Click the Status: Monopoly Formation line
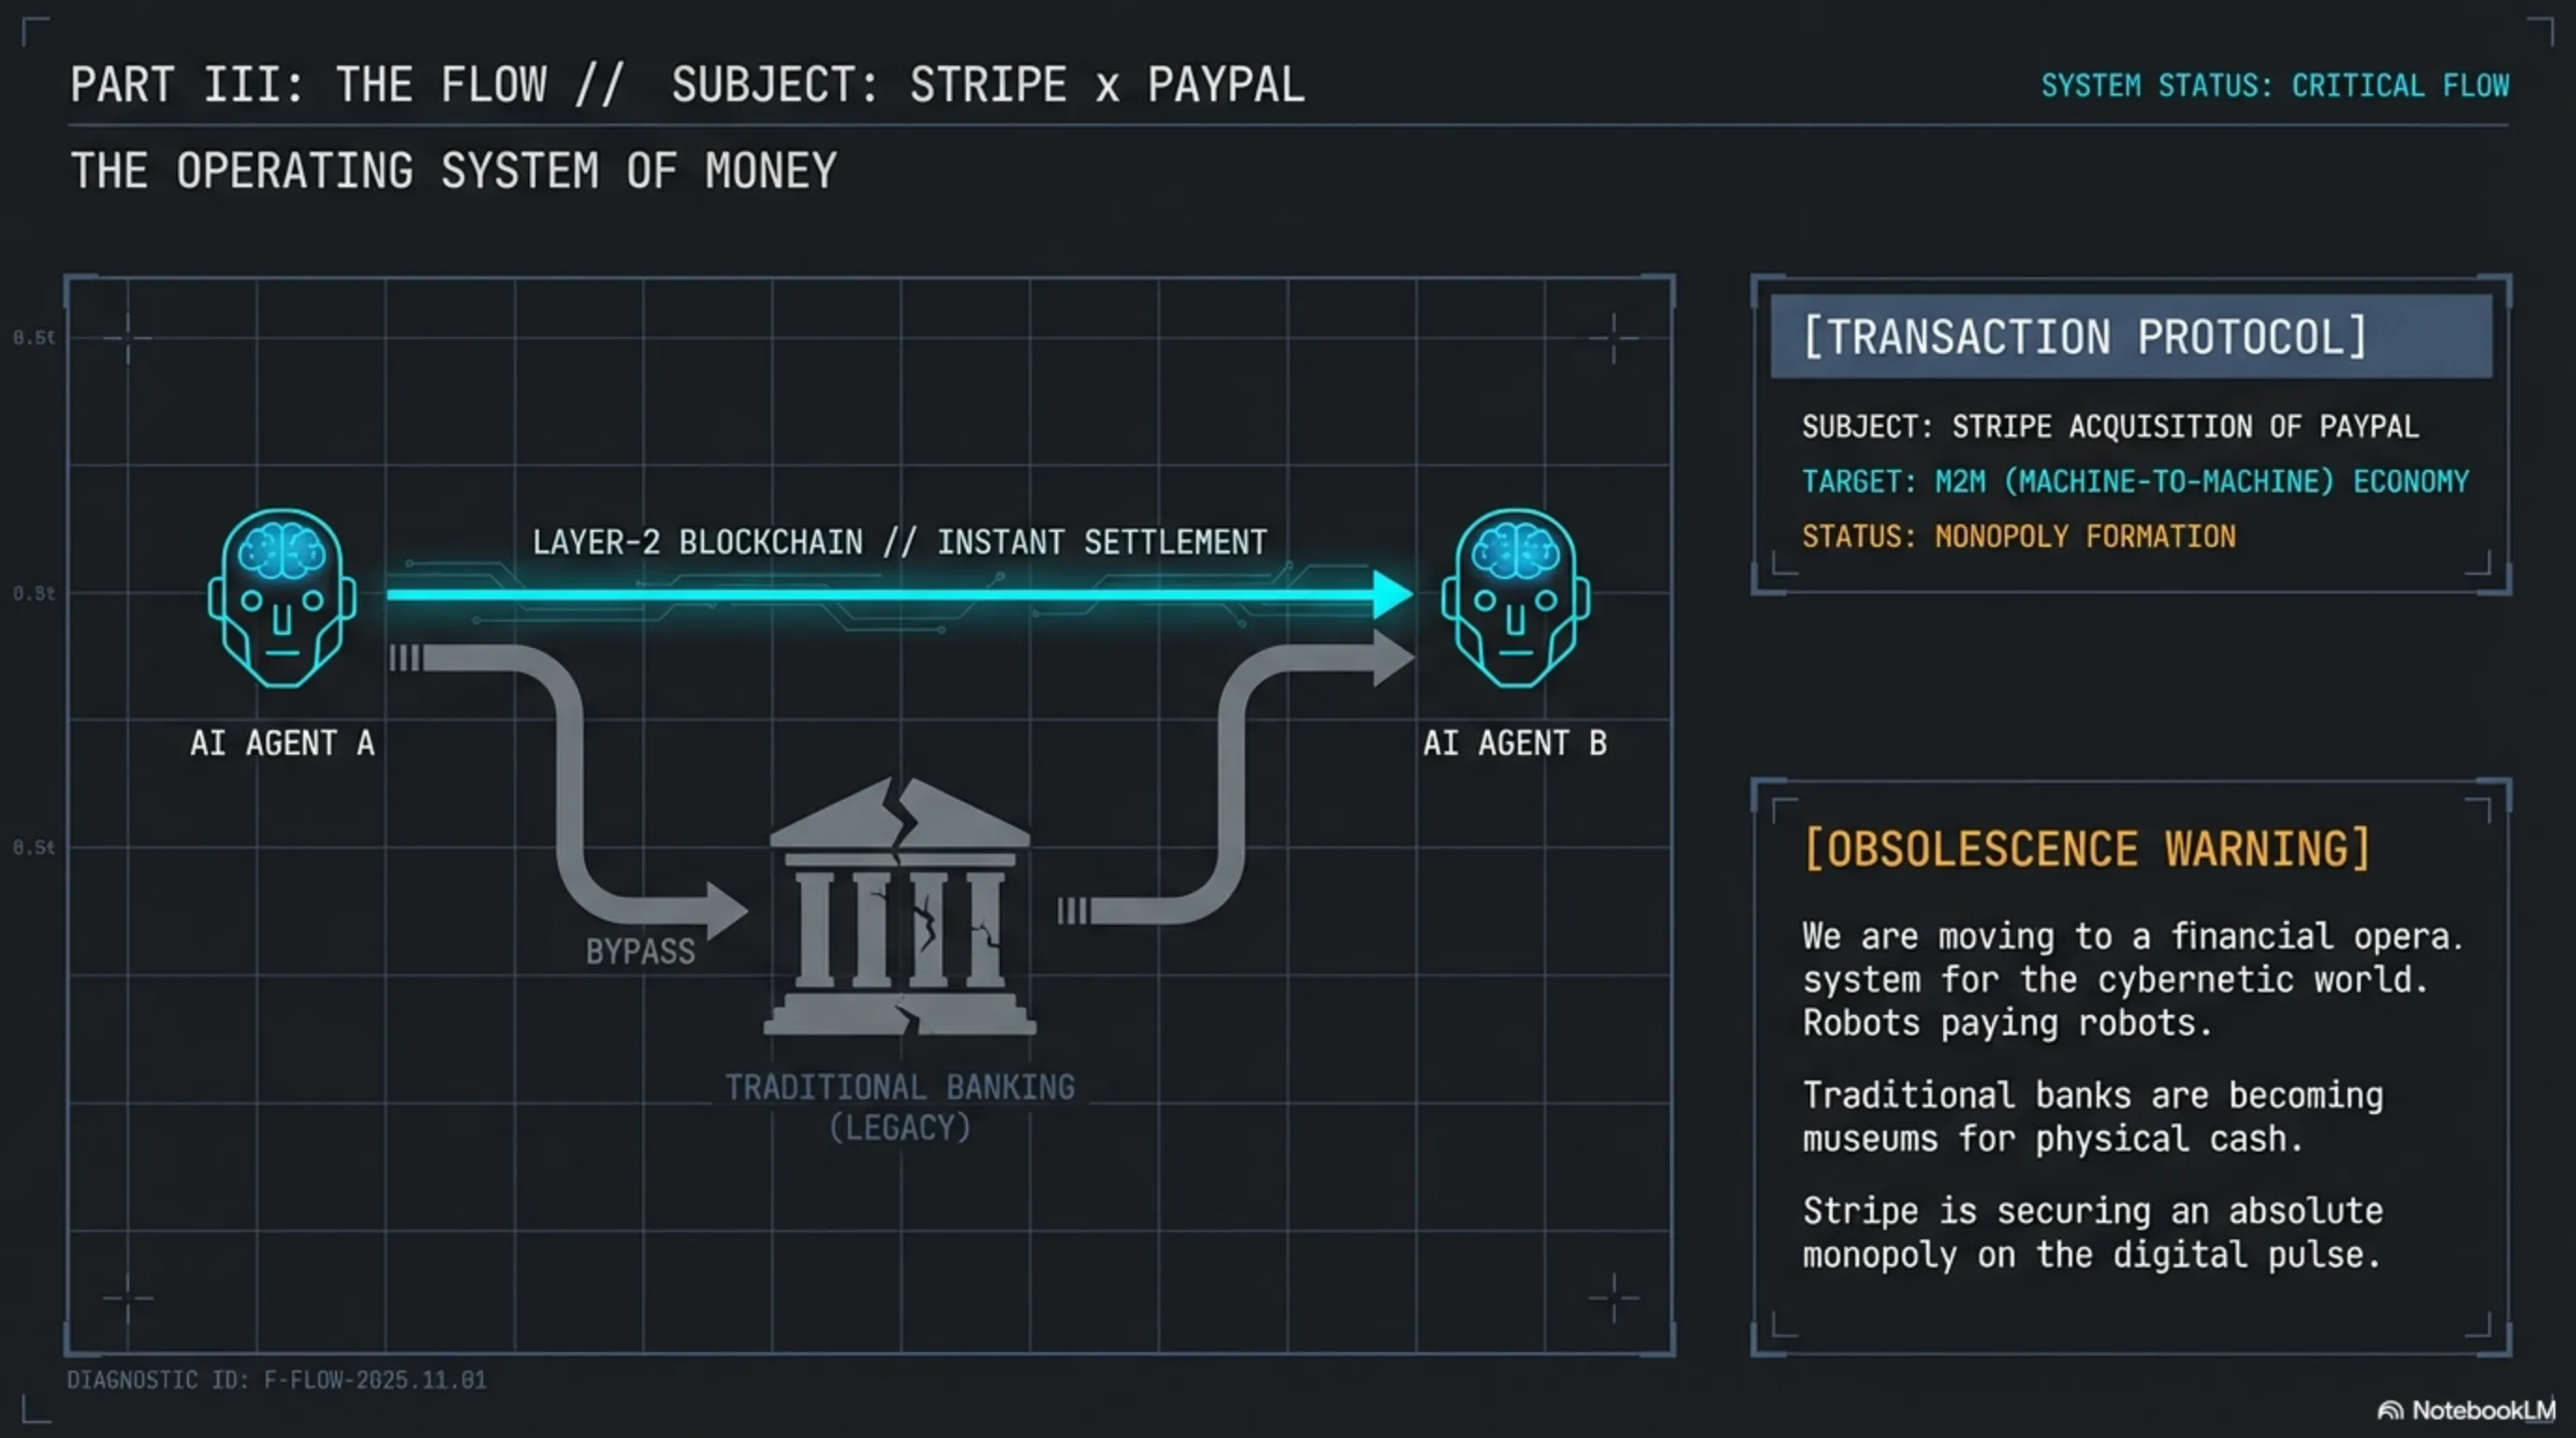 click(2018, 537)
